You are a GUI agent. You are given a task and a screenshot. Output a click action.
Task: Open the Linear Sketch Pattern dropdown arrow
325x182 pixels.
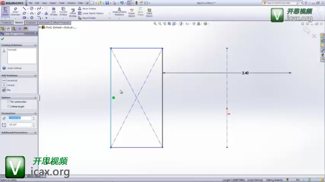coord(109,13)
